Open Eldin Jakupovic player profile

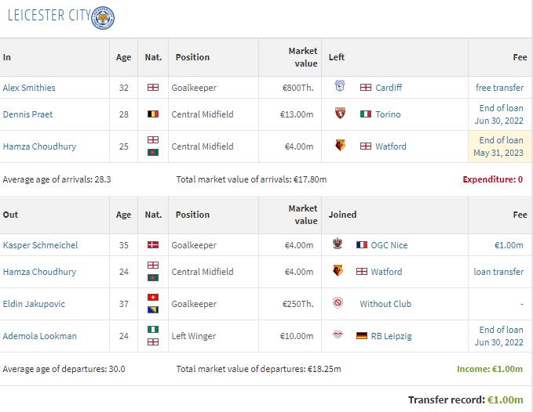tap(34, 304)
